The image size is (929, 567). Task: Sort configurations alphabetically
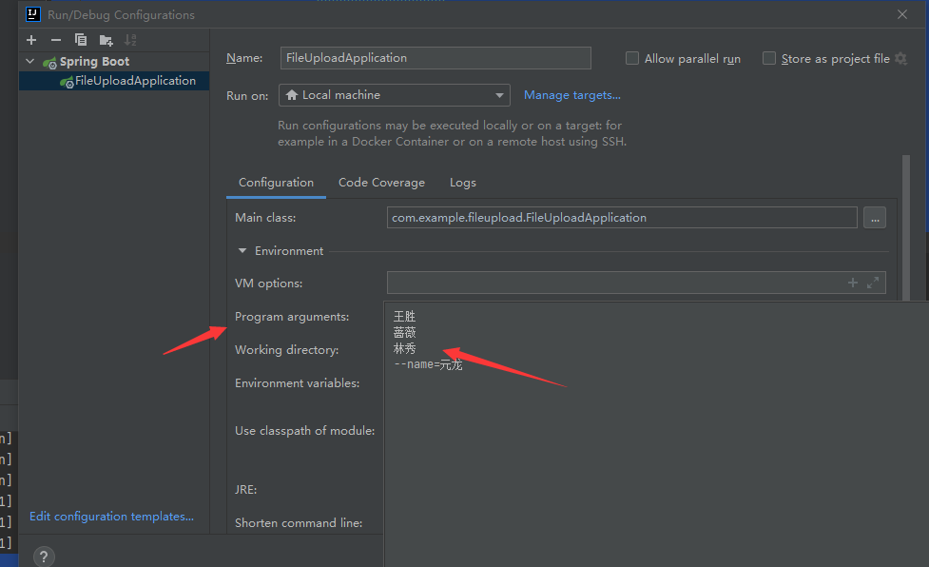point(130,40)
